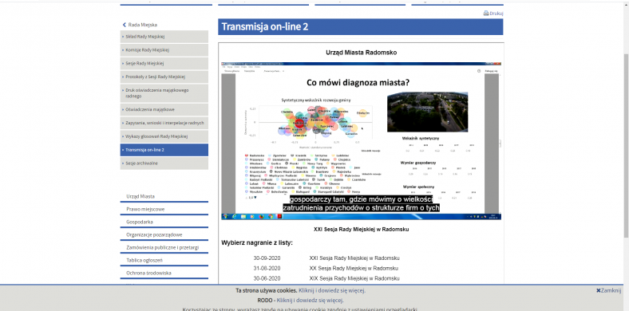Close the cookie banner with Zamknij
The width and height of the screenshot is (629, 311).
point(608,290)
